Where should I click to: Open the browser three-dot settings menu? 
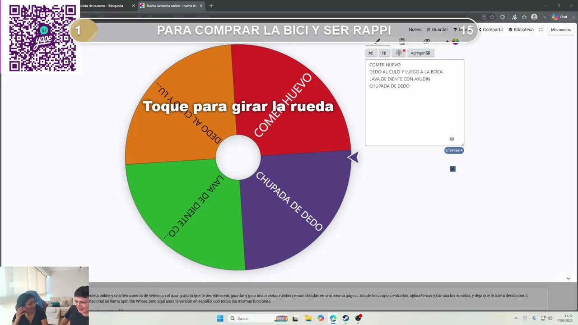pyautogui.click(x=544, y=17)
